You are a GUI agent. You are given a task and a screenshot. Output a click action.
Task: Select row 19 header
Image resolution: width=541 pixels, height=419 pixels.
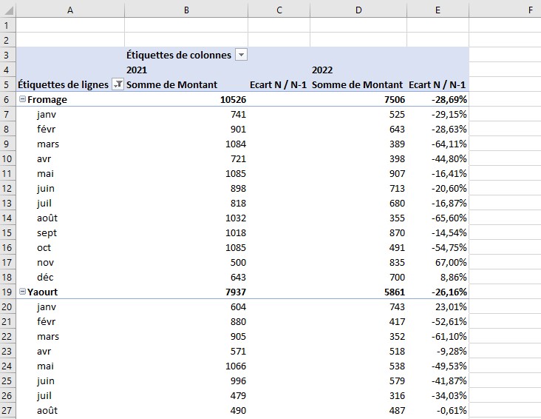(x=7, y=292)
